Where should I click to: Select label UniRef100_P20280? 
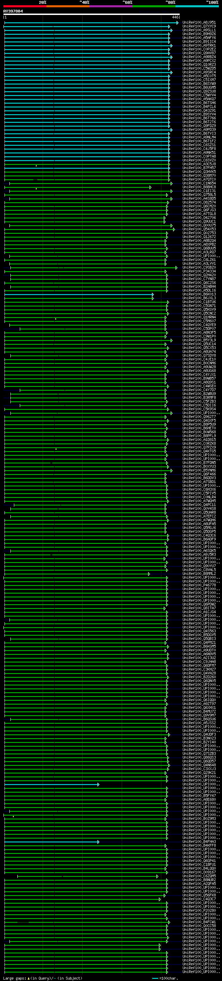coord(199,911)
